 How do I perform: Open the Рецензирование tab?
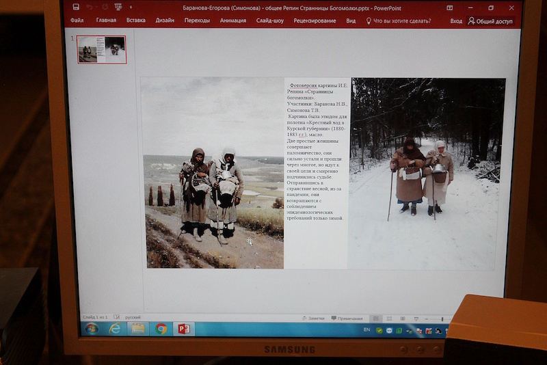pos(315,21)
